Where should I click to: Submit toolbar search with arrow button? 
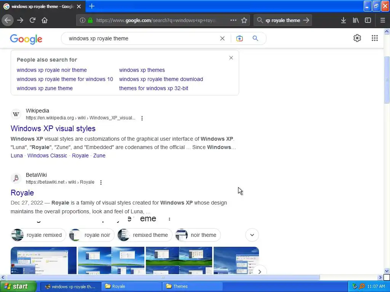[x=306, y=21]
